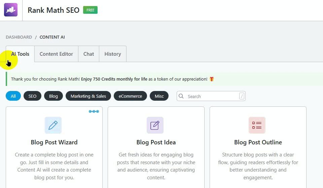Viewport: 323px width, 188px height.
Task: Show eCommerce tools
Action: pos(130,96)
